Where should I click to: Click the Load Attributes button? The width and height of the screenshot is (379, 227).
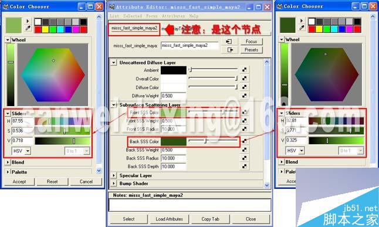point(169,219)
